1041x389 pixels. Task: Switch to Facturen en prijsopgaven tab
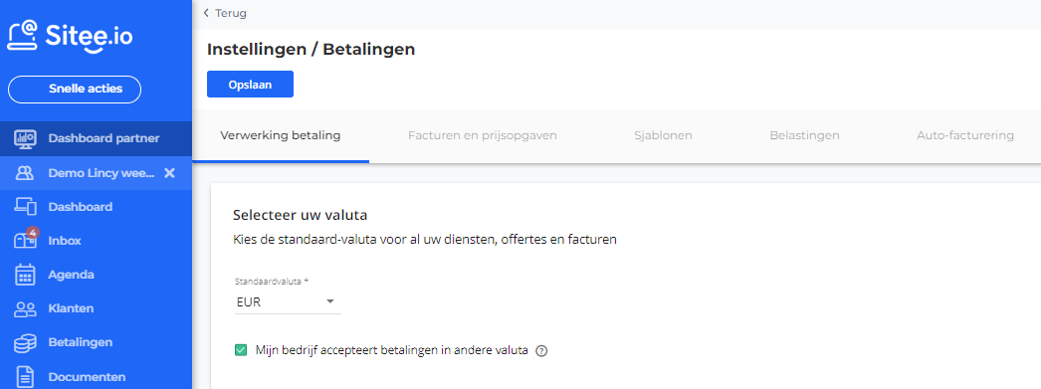(483, 135)
